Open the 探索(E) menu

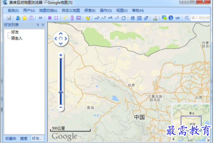[90, 11]
